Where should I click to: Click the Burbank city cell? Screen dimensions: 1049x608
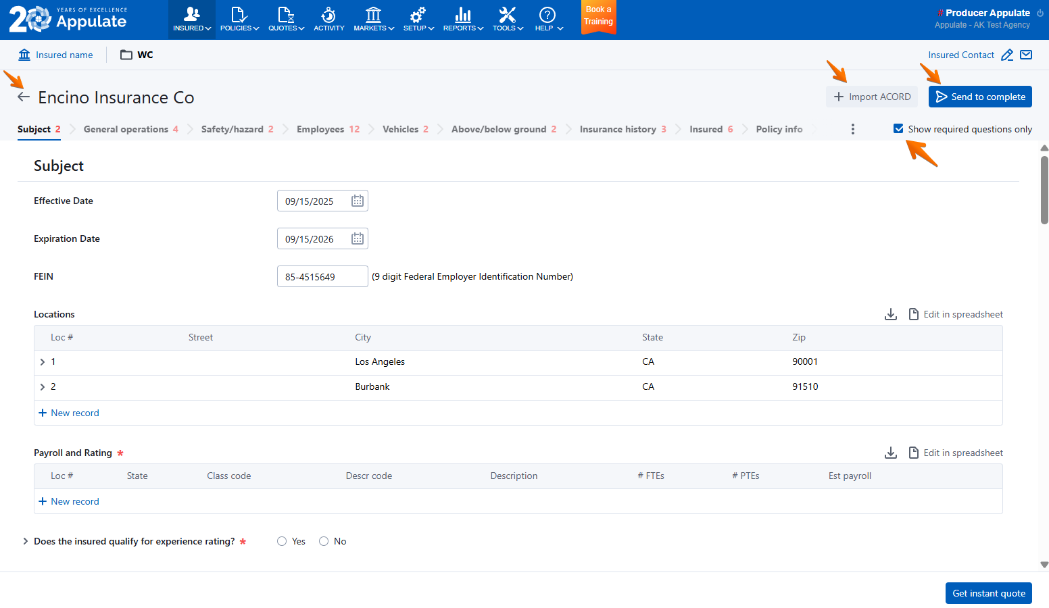pos(372,387)
